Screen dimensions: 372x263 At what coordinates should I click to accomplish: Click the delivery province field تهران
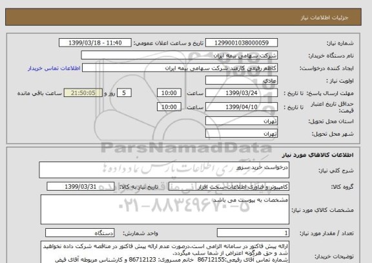[x=242, y=121]
